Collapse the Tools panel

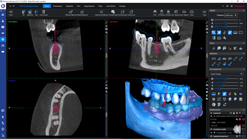point(244,43)
